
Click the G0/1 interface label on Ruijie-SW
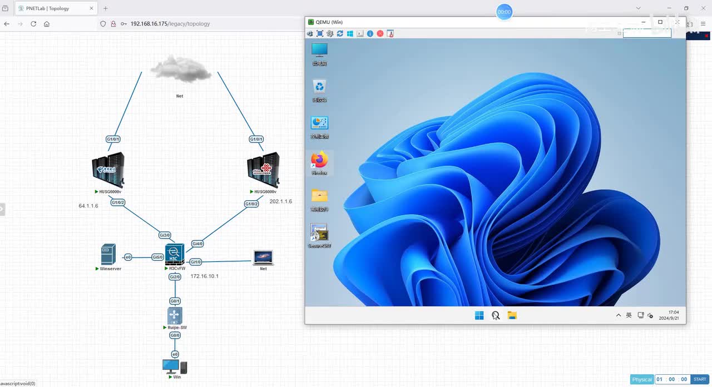click(x=175, y=301)
